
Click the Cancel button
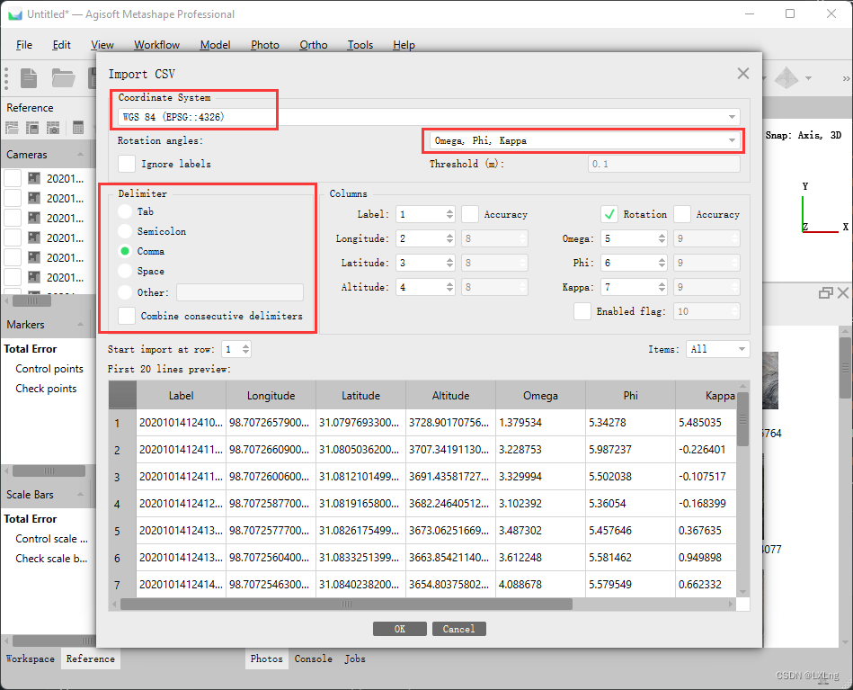pos(458,629)
